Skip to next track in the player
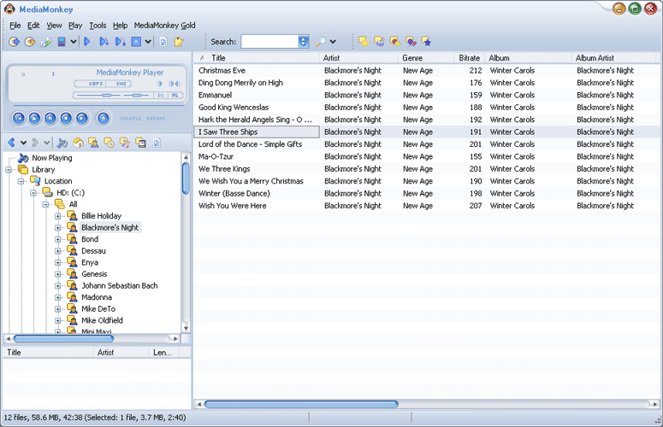The width and height of the screenshot is (663, 427). [x=81, y=118]
